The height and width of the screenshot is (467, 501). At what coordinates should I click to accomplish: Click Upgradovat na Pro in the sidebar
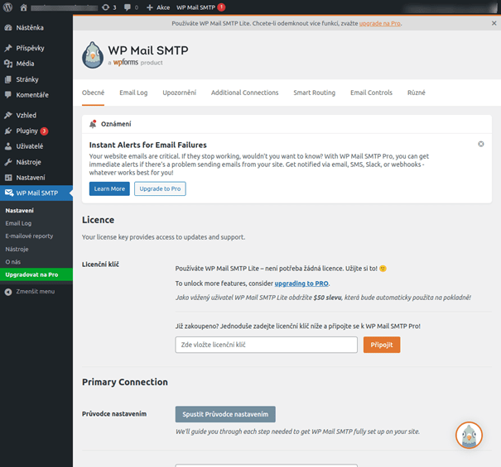point(36,274)
